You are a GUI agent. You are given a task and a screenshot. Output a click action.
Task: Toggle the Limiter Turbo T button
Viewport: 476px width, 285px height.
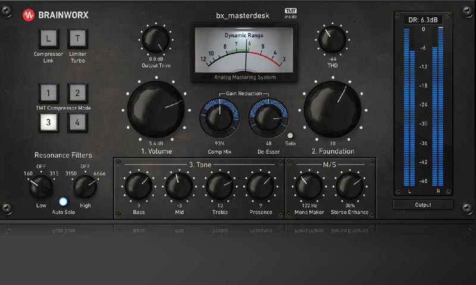pos(78,39)
